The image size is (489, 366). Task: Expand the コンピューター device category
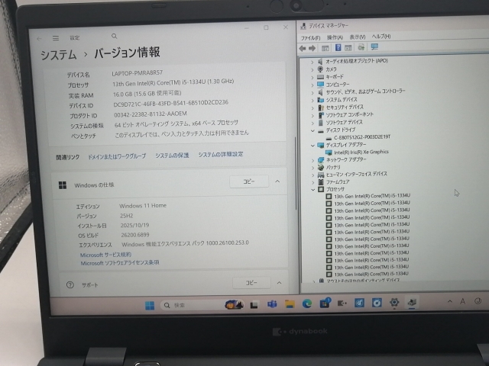[x=313, y=85]
